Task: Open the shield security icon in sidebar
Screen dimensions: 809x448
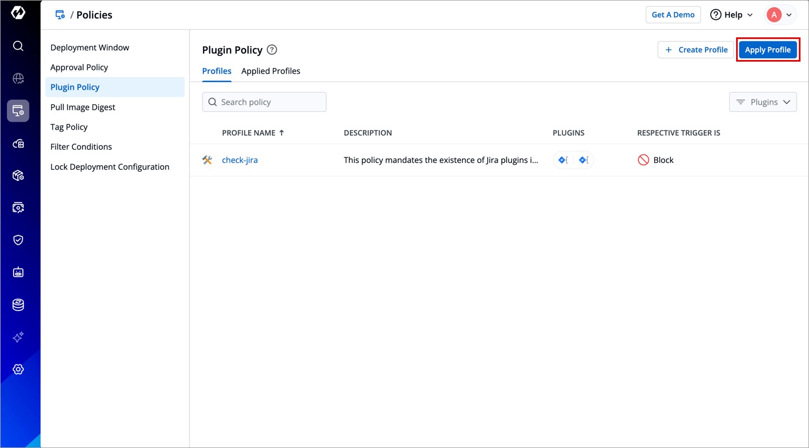Action: pos(18,240)
